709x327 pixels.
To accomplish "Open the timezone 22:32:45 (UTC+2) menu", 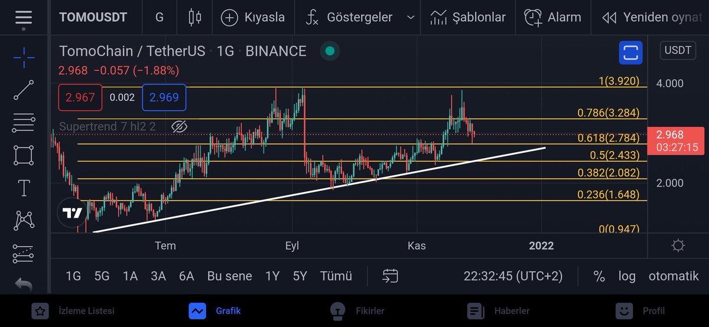I will (x=513, y=276).
